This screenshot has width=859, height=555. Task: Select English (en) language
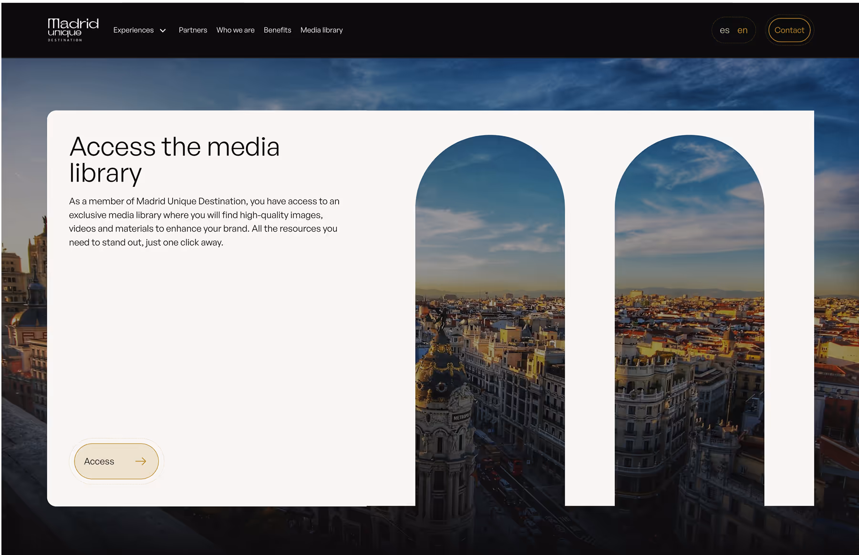(x=742, y=30)
